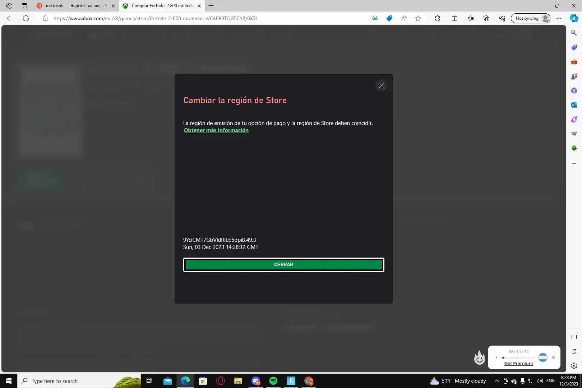Close the VPN timer widget
582x388 pixels.
coord(553,357)
